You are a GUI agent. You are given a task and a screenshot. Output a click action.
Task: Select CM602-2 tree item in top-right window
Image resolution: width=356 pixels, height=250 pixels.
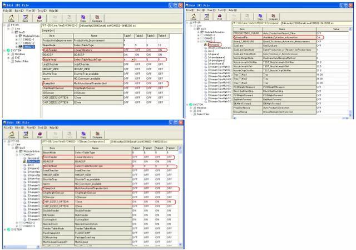tap(209, 38)
